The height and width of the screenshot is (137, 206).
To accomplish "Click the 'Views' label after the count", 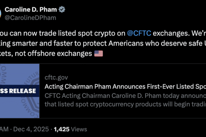I will pyautogui.click(x=79, y=130).
